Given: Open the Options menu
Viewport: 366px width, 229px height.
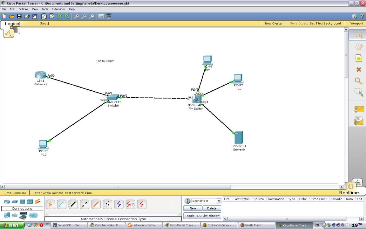Looking at the screenshot, I should point(23,9).
